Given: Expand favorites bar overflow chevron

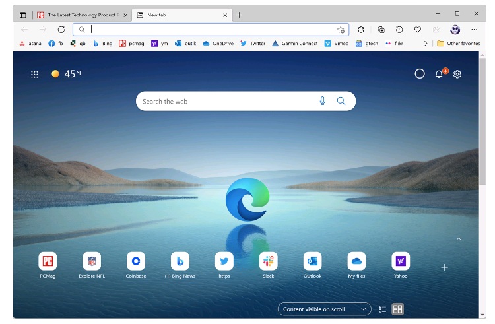Looking at the screenshot, I should [x=426, y=44].
